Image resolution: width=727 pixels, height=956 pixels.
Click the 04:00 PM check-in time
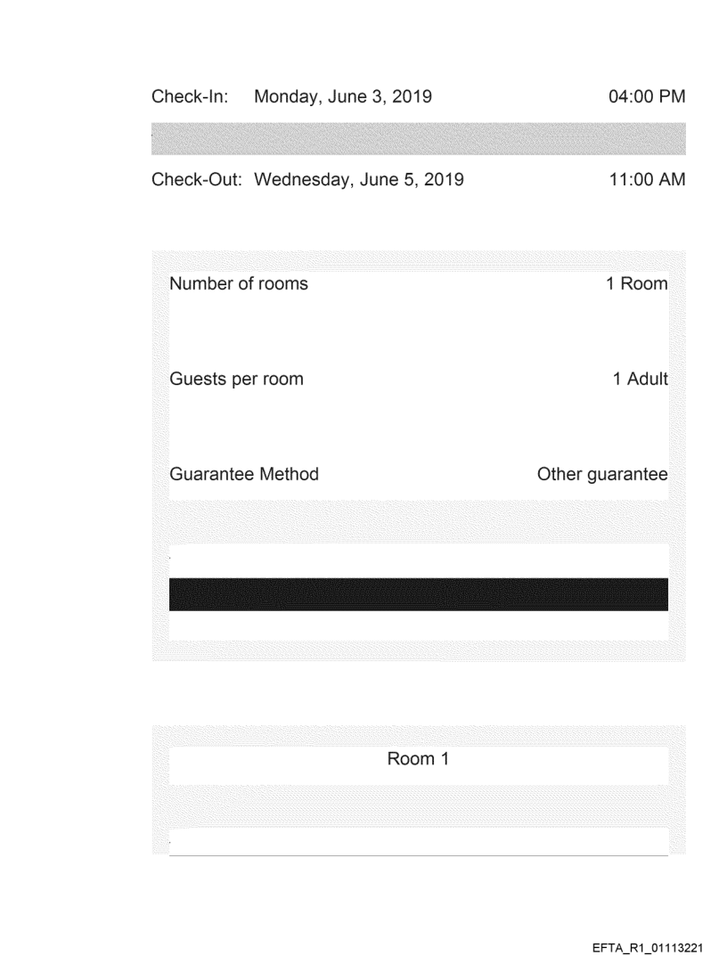click(641, 97)
